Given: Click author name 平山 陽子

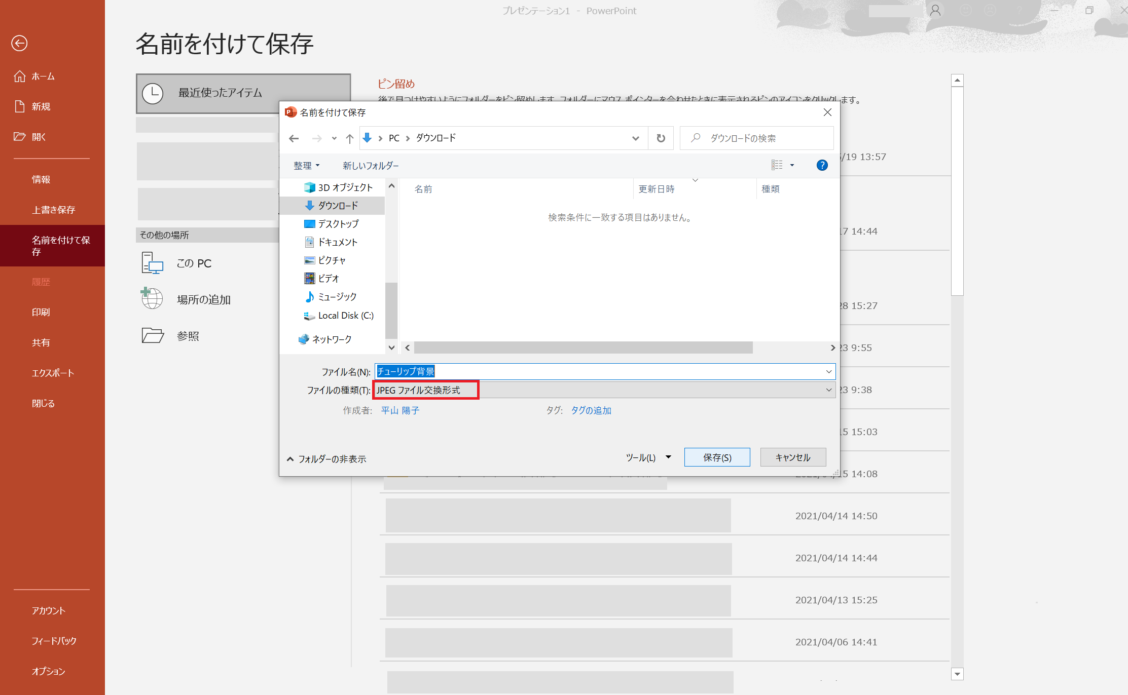Looking at the screenshot, I should pyautogui.click(x=400, y=410).
